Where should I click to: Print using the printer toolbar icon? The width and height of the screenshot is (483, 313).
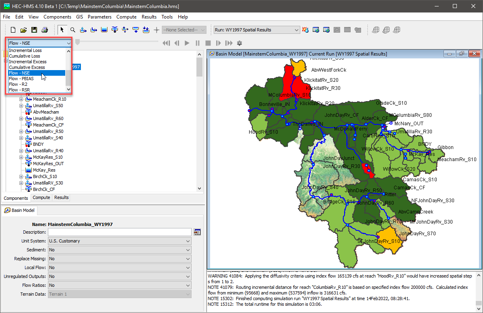(45, 30)
